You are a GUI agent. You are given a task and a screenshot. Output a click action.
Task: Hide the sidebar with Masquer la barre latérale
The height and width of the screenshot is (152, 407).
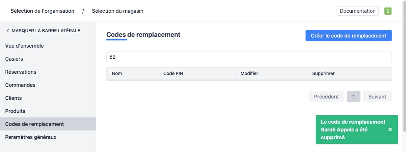pyautogui.click(x=43, y=31)
